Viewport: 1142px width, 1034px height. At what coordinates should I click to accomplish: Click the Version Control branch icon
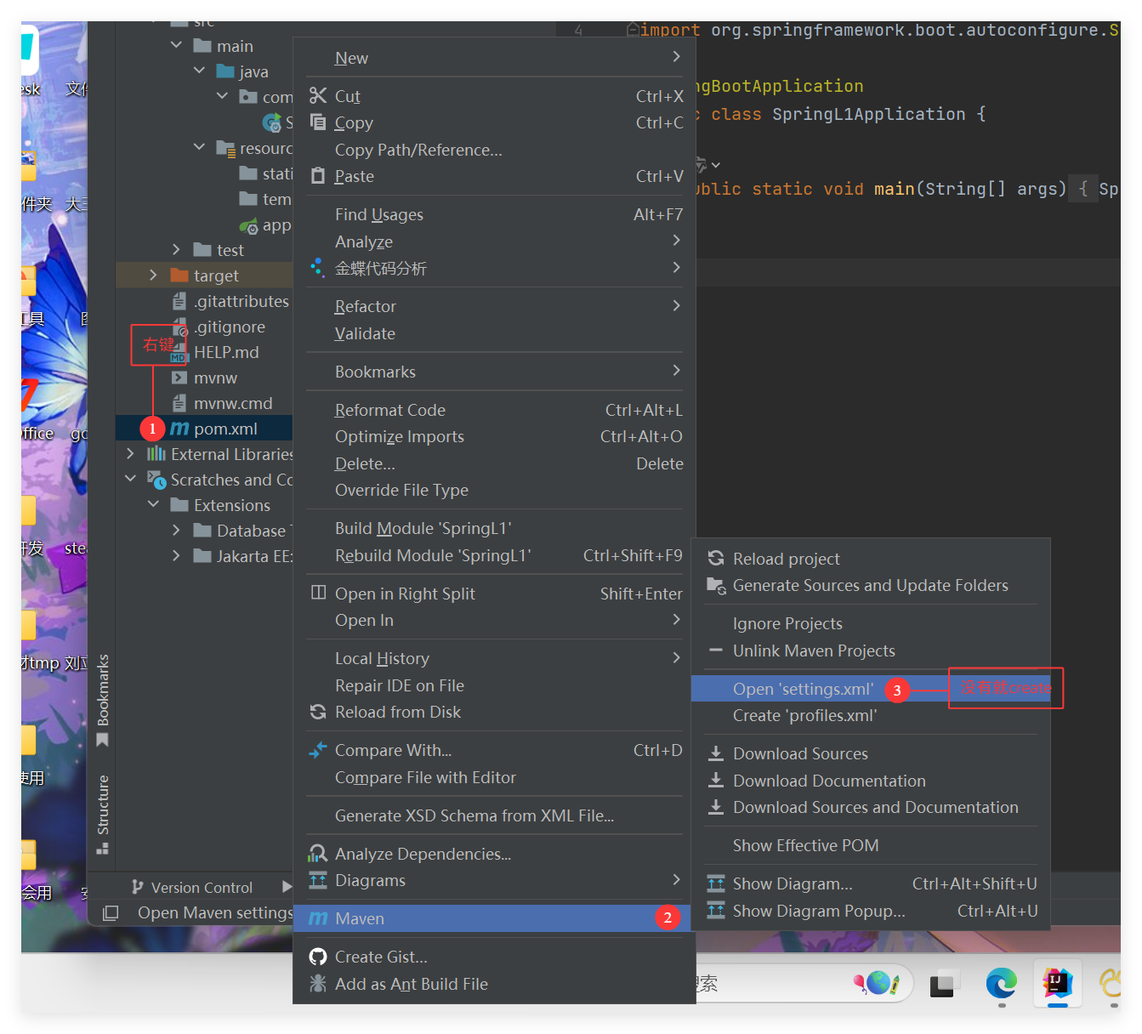137,887
